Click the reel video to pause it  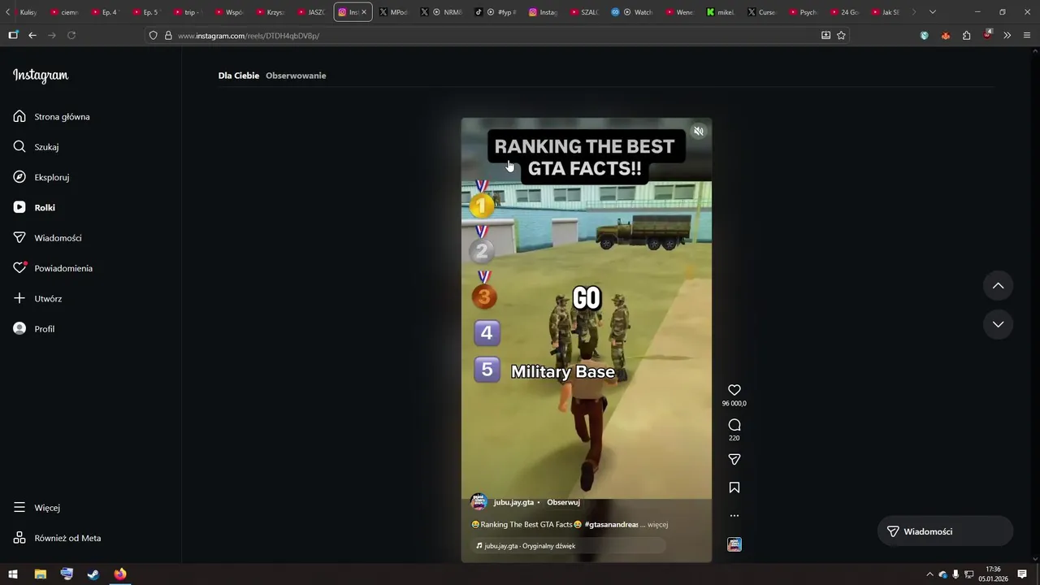point(587,340)
